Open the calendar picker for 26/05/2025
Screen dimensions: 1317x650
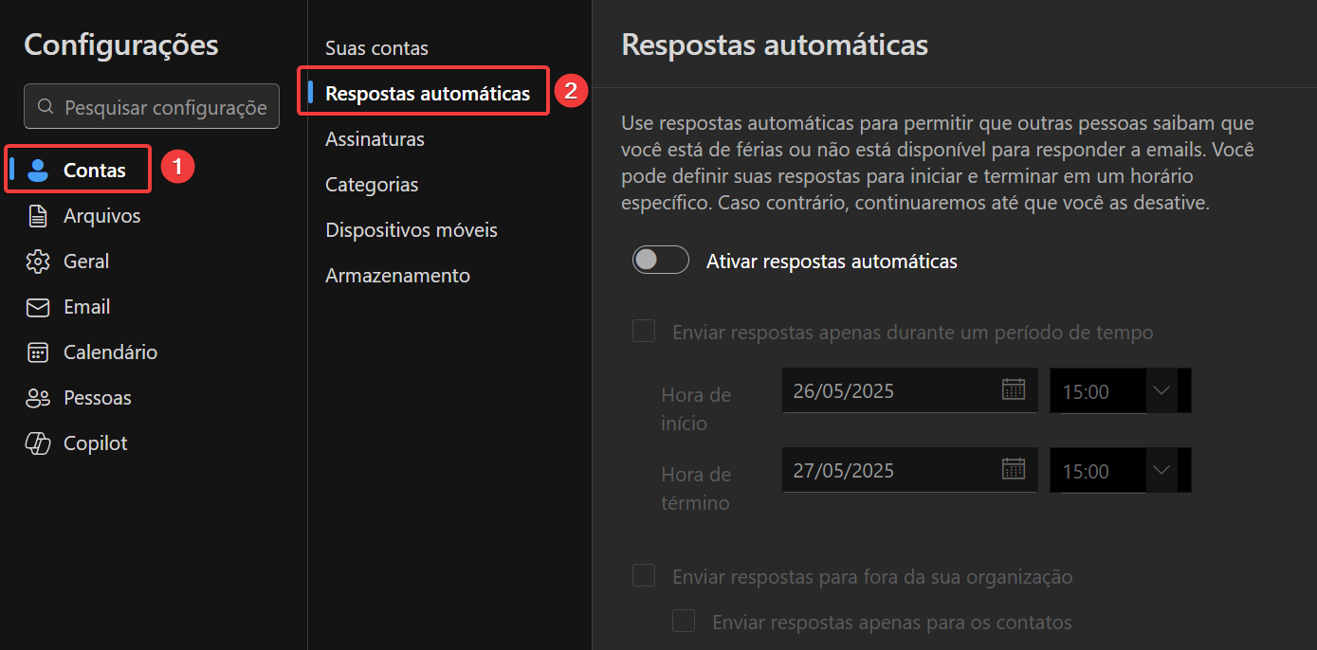click(1014, 389)
